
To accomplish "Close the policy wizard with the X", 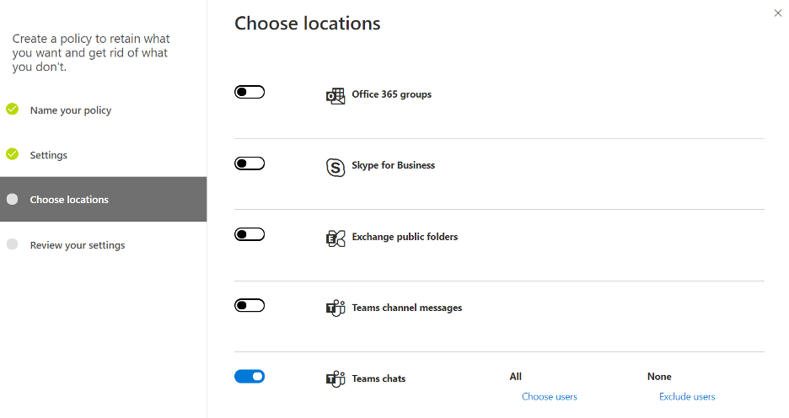I will point(778,13).
